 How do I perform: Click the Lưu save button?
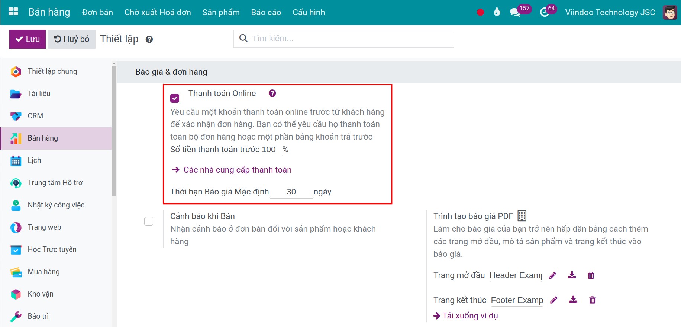pyautogui.click(x=28, y=39)
